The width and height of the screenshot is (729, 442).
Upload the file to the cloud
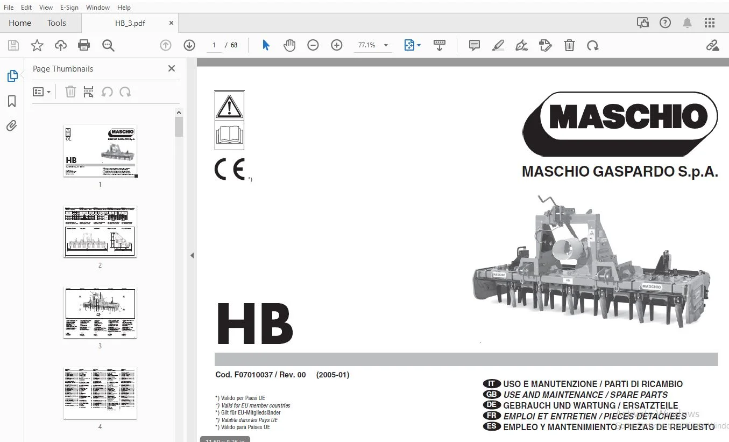point(61,45)
